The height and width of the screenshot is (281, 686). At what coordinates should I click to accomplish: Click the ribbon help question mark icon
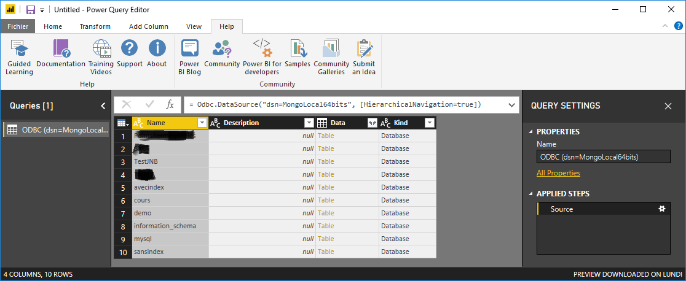coord(678,26)
